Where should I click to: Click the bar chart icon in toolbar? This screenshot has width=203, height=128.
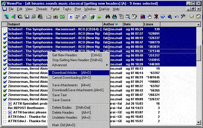tap(143, 17)
